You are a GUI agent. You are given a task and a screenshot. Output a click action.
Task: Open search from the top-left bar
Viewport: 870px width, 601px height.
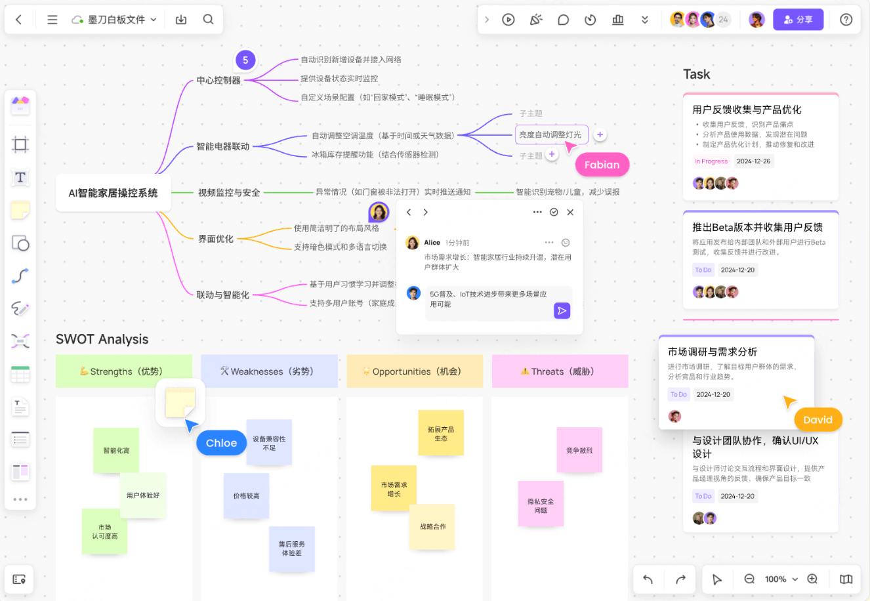[x=209, y=20]
